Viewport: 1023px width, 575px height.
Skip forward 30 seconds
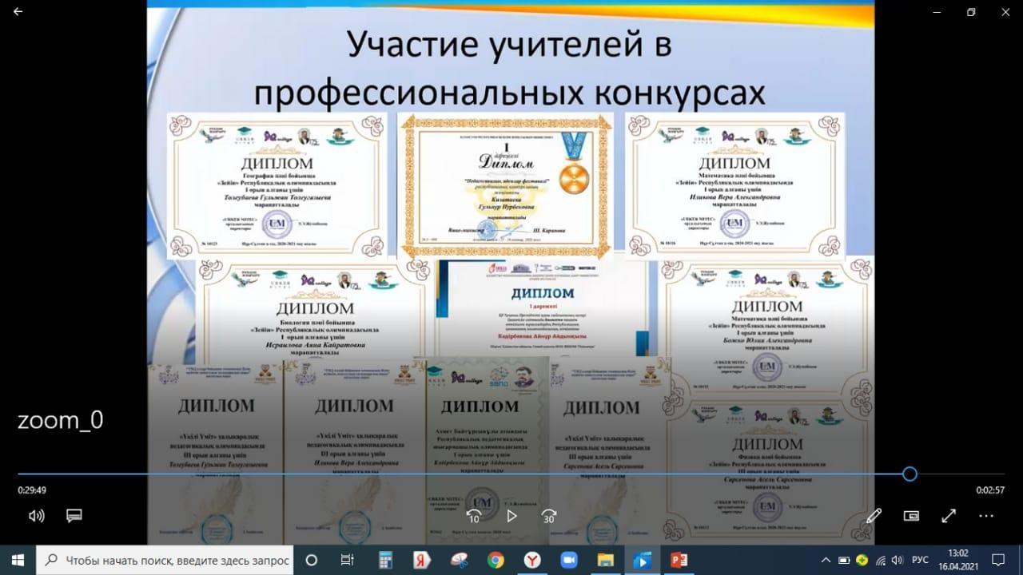tap(548, 516)
